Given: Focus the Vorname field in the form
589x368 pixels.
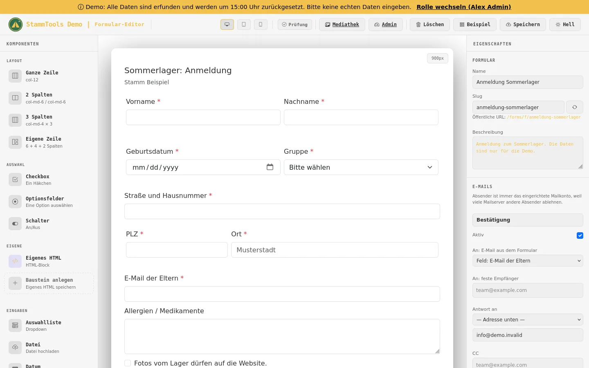Looking at the screenshot, I should click(x=203, y=117).
